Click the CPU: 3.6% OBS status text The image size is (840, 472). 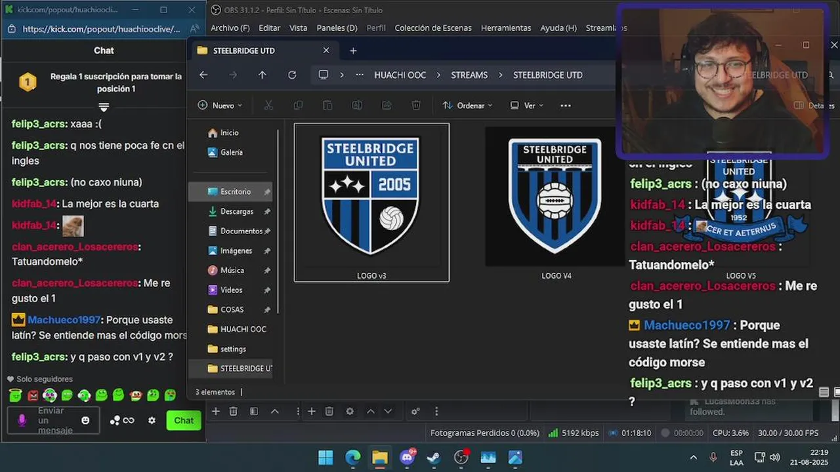730,433
